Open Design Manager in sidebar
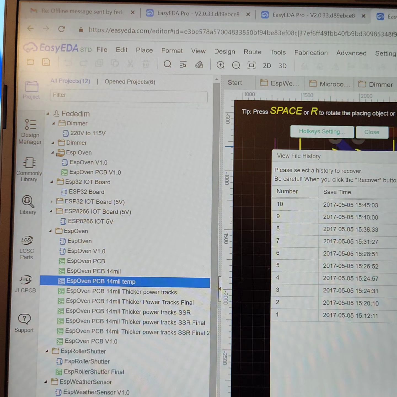This screenshot has width=397, height=397. click(x=30, y=132)
